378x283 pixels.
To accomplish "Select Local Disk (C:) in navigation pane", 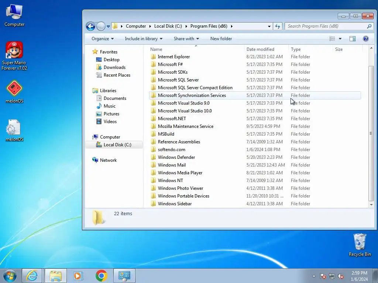I will 114,144.
